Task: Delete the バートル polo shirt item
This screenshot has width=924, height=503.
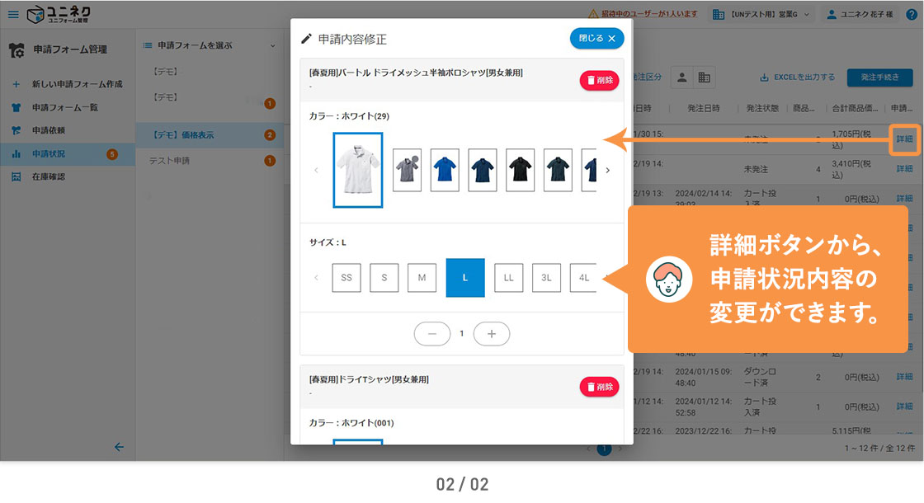Action: click(599, 80)
